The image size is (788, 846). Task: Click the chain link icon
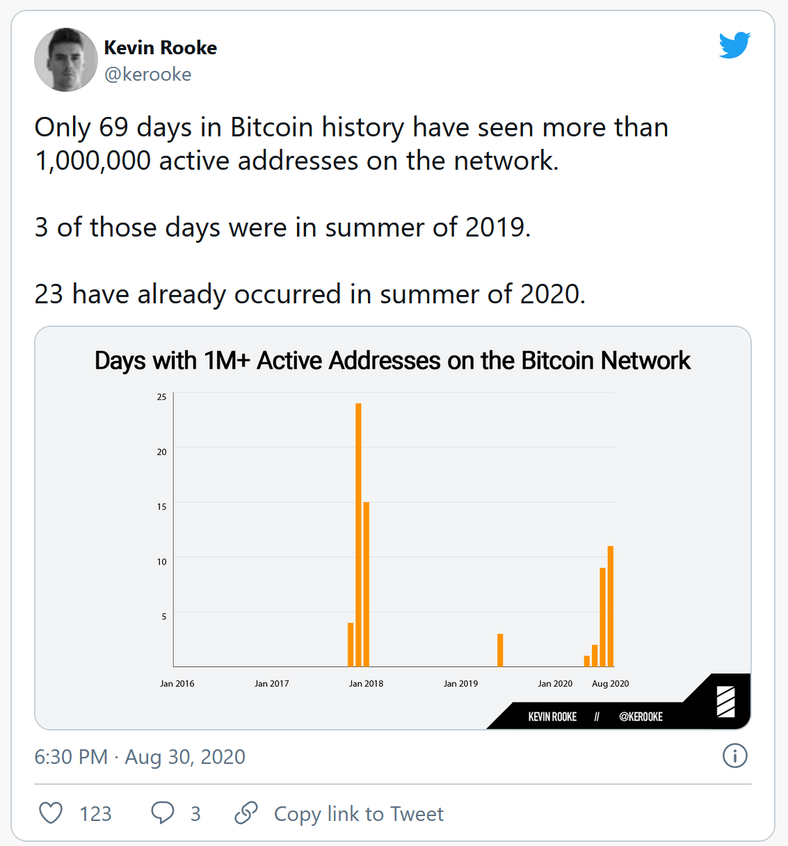pos(246,813)
